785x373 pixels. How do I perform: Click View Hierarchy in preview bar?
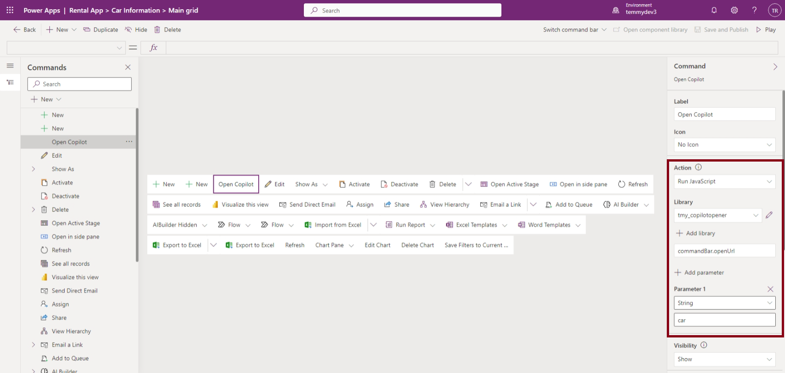[444, 205]
